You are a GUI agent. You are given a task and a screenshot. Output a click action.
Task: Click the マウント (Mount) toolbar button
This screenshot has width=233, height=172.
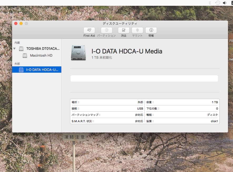pyautogui.click(x=137, y=30)
